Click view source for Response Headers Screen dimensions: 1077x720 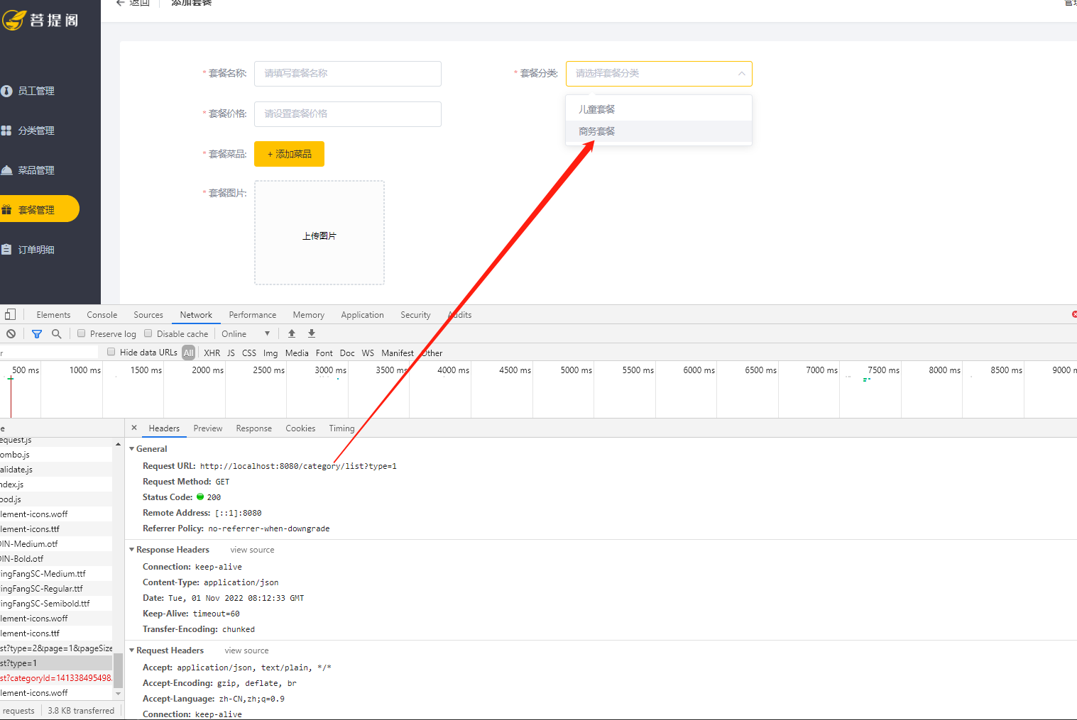tap(252, 550)
